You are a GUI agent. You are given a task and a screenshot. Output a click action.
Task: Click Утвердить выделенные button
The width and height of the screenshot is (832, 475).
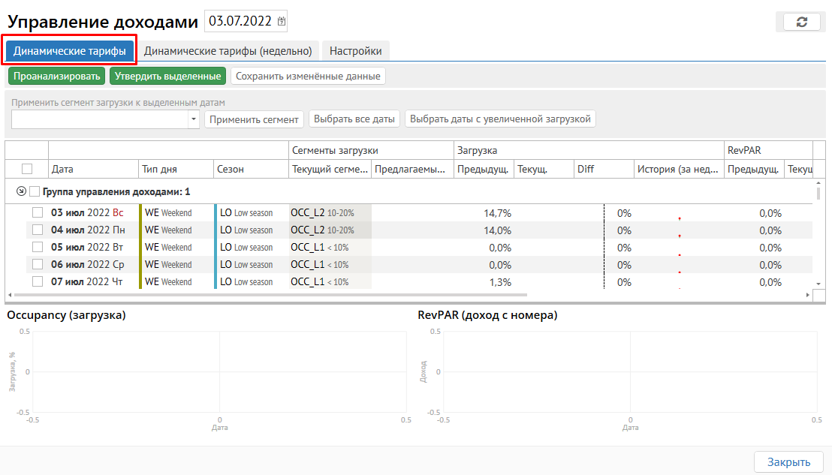(168, 76)
